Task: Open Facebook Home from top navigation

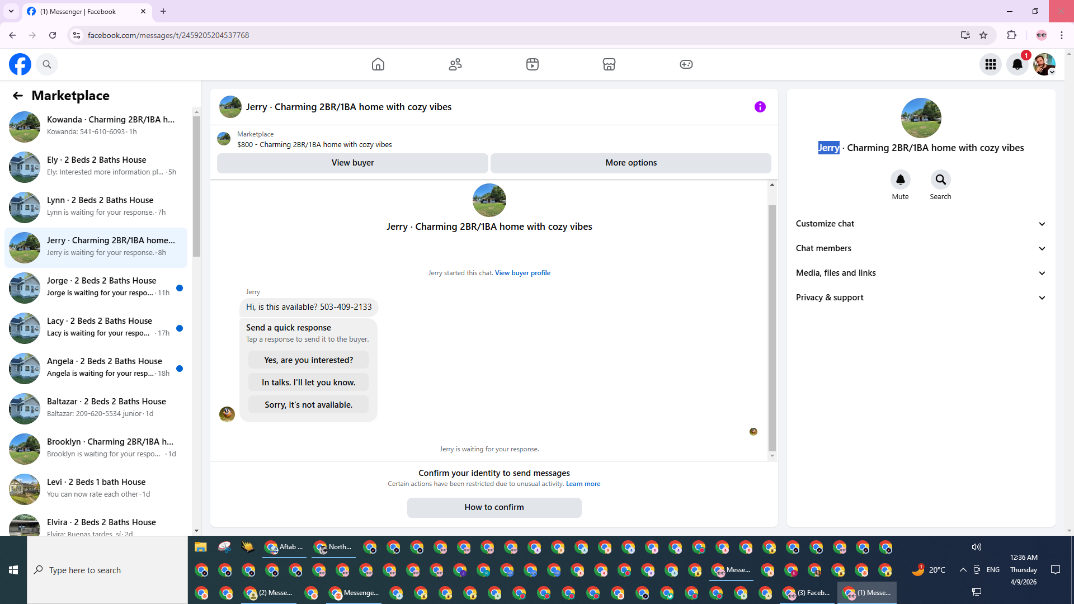Action: [378, 64]
